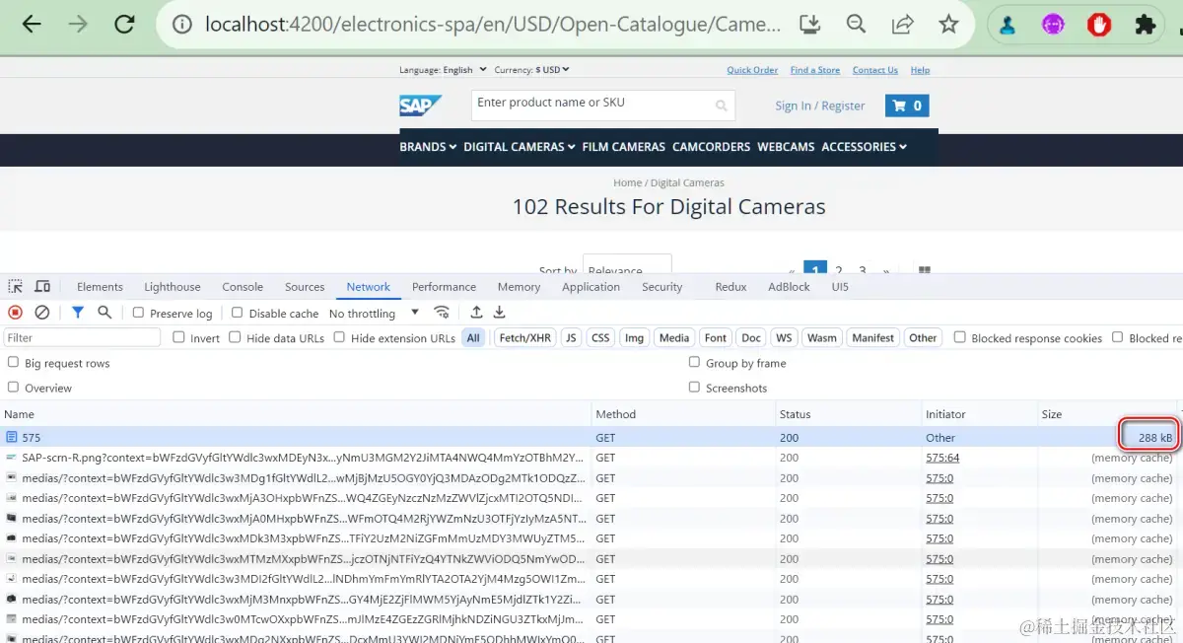The image size is (1183, 643).
Task: Stop recording network log with red button
Action: pos(16,313)
